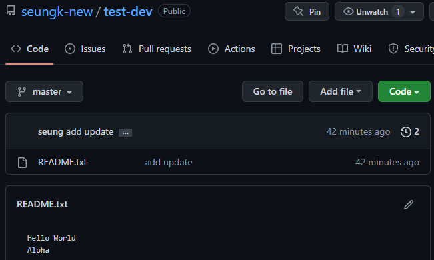Click the Go to file button
Screen dimensions: 434x260
pos(273,91)
